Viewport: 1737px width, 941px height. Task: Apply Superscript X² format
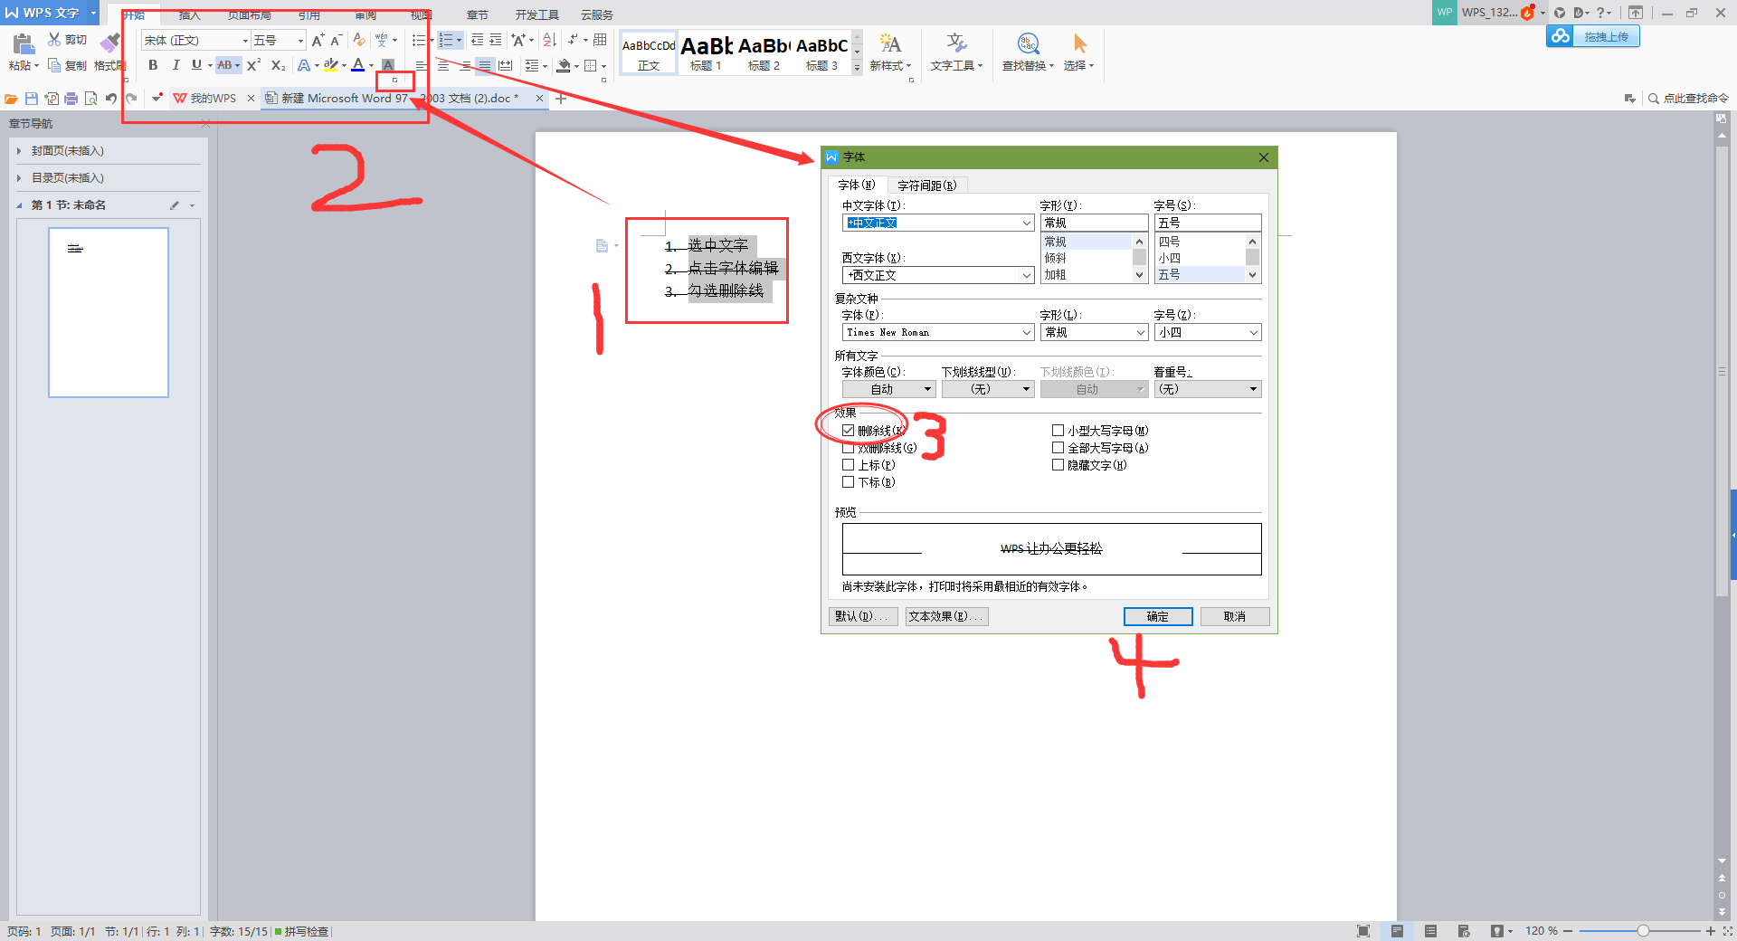click(253, 65)
